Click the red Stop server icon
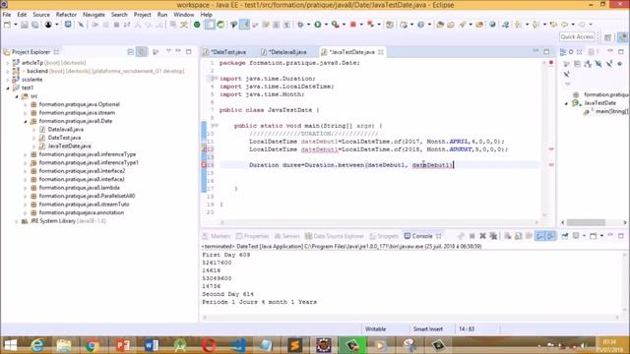 coord(353,25)
